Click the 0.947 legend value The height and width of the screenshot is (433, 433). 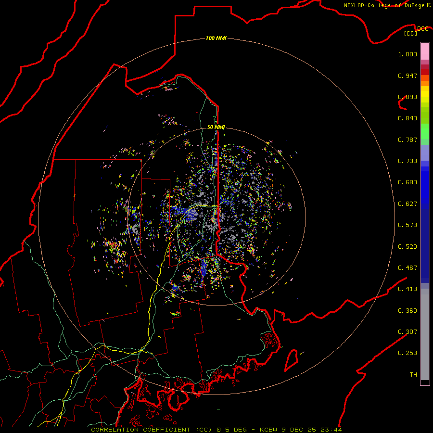click(x=408, y=76)
